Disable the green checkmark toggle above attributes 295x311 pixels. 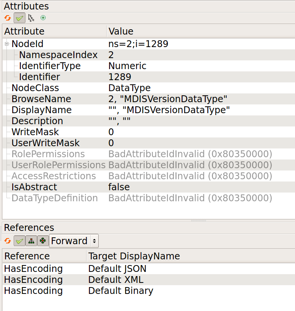point(19,17)
